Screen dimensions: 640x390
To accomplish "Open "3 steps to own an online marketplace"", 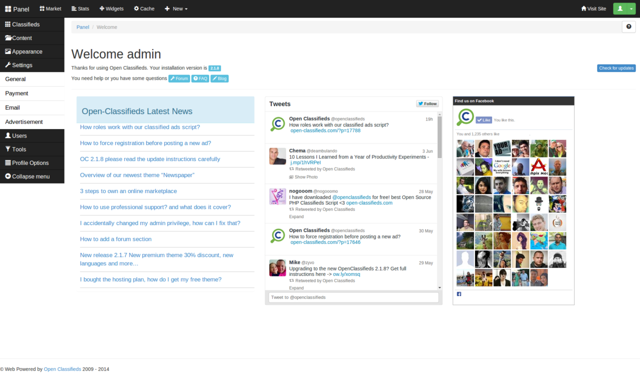I will tap(128, 191).
